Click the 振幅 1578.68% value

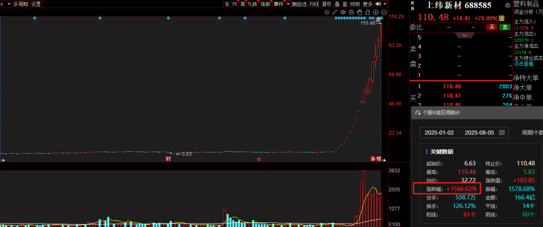pos(521,189)
